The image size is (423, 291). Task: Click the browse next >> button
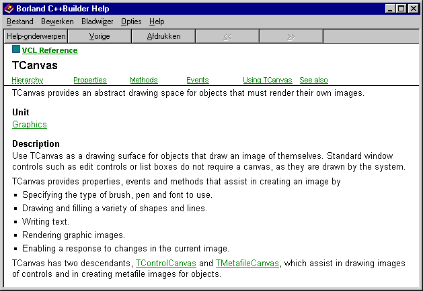click(291, 36)
